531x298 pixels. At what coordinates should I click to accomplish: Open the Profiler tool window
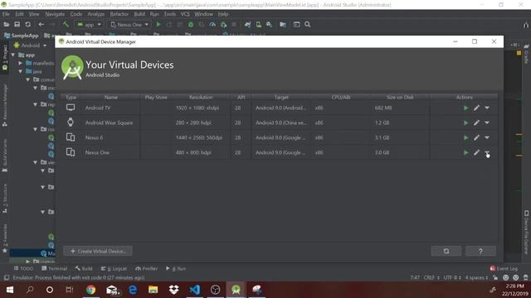(147, 268)
